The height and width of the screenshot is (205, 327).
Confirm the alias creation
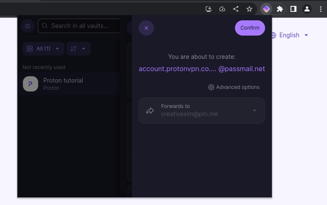point(250,28)
